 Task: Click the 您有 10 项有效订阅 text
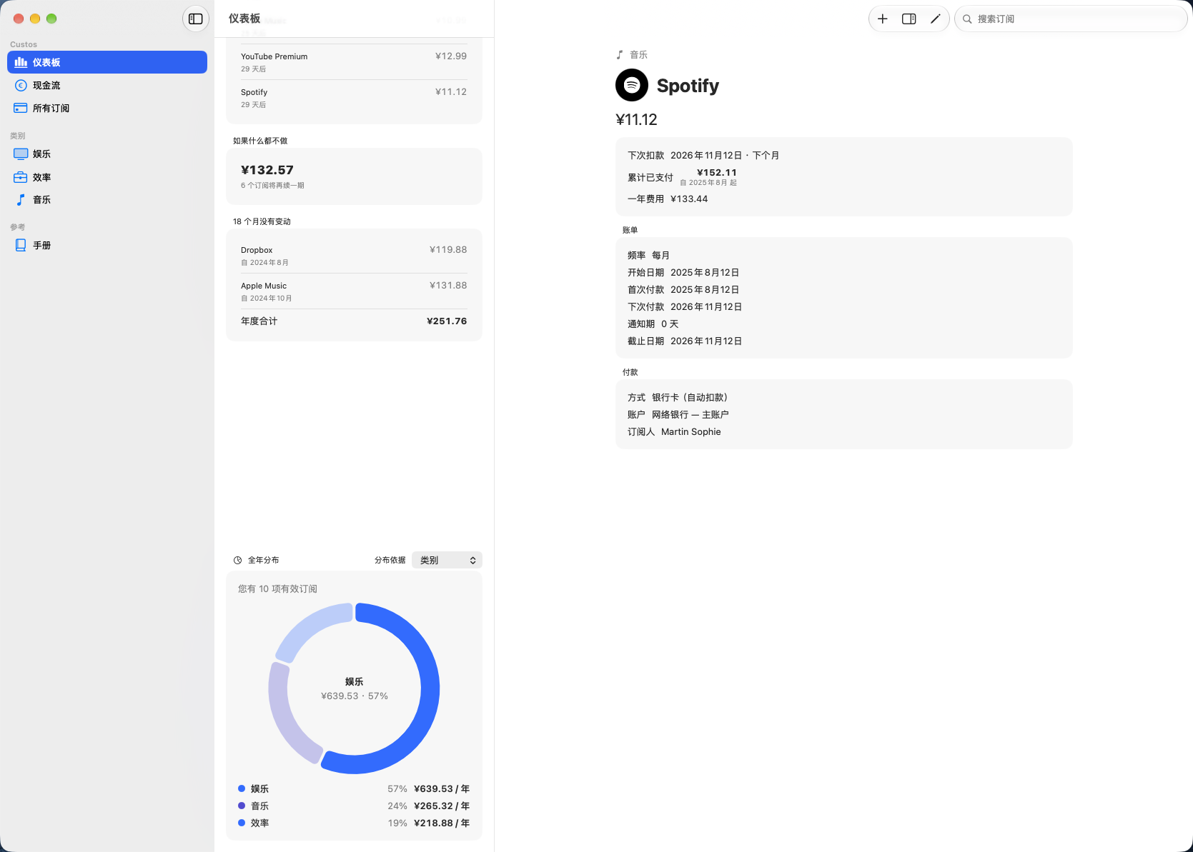[x=277, y=588]
